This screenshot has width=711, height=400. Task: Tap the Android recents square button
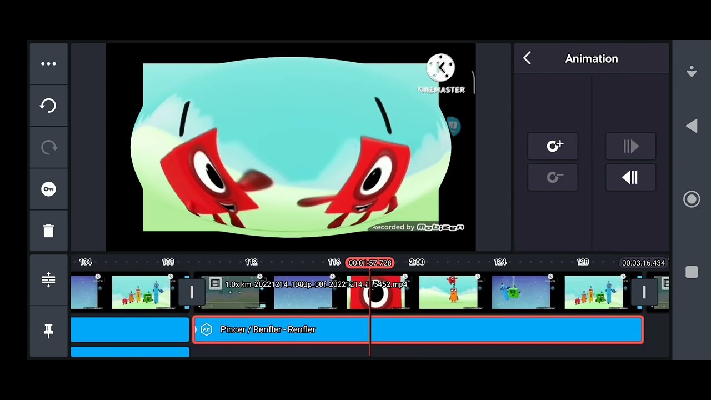(692, 272)
